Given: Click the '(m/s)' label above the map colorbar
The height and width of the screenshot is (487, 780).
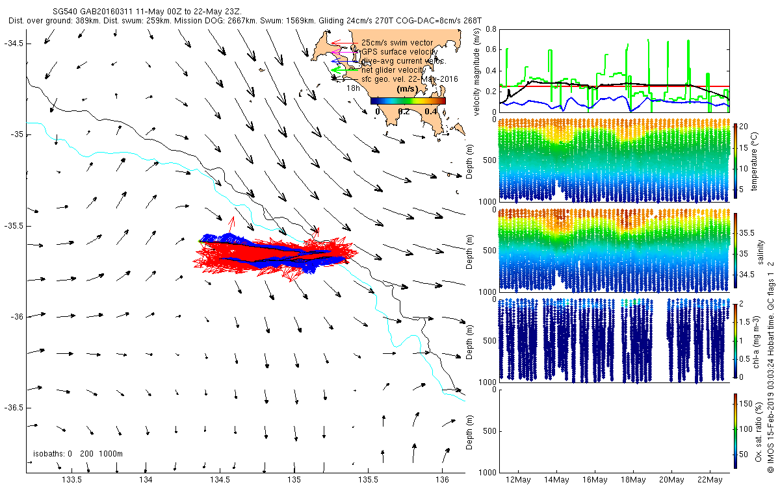Looking at the screenshot, I should pyautogui.click(x=407, y=89).
